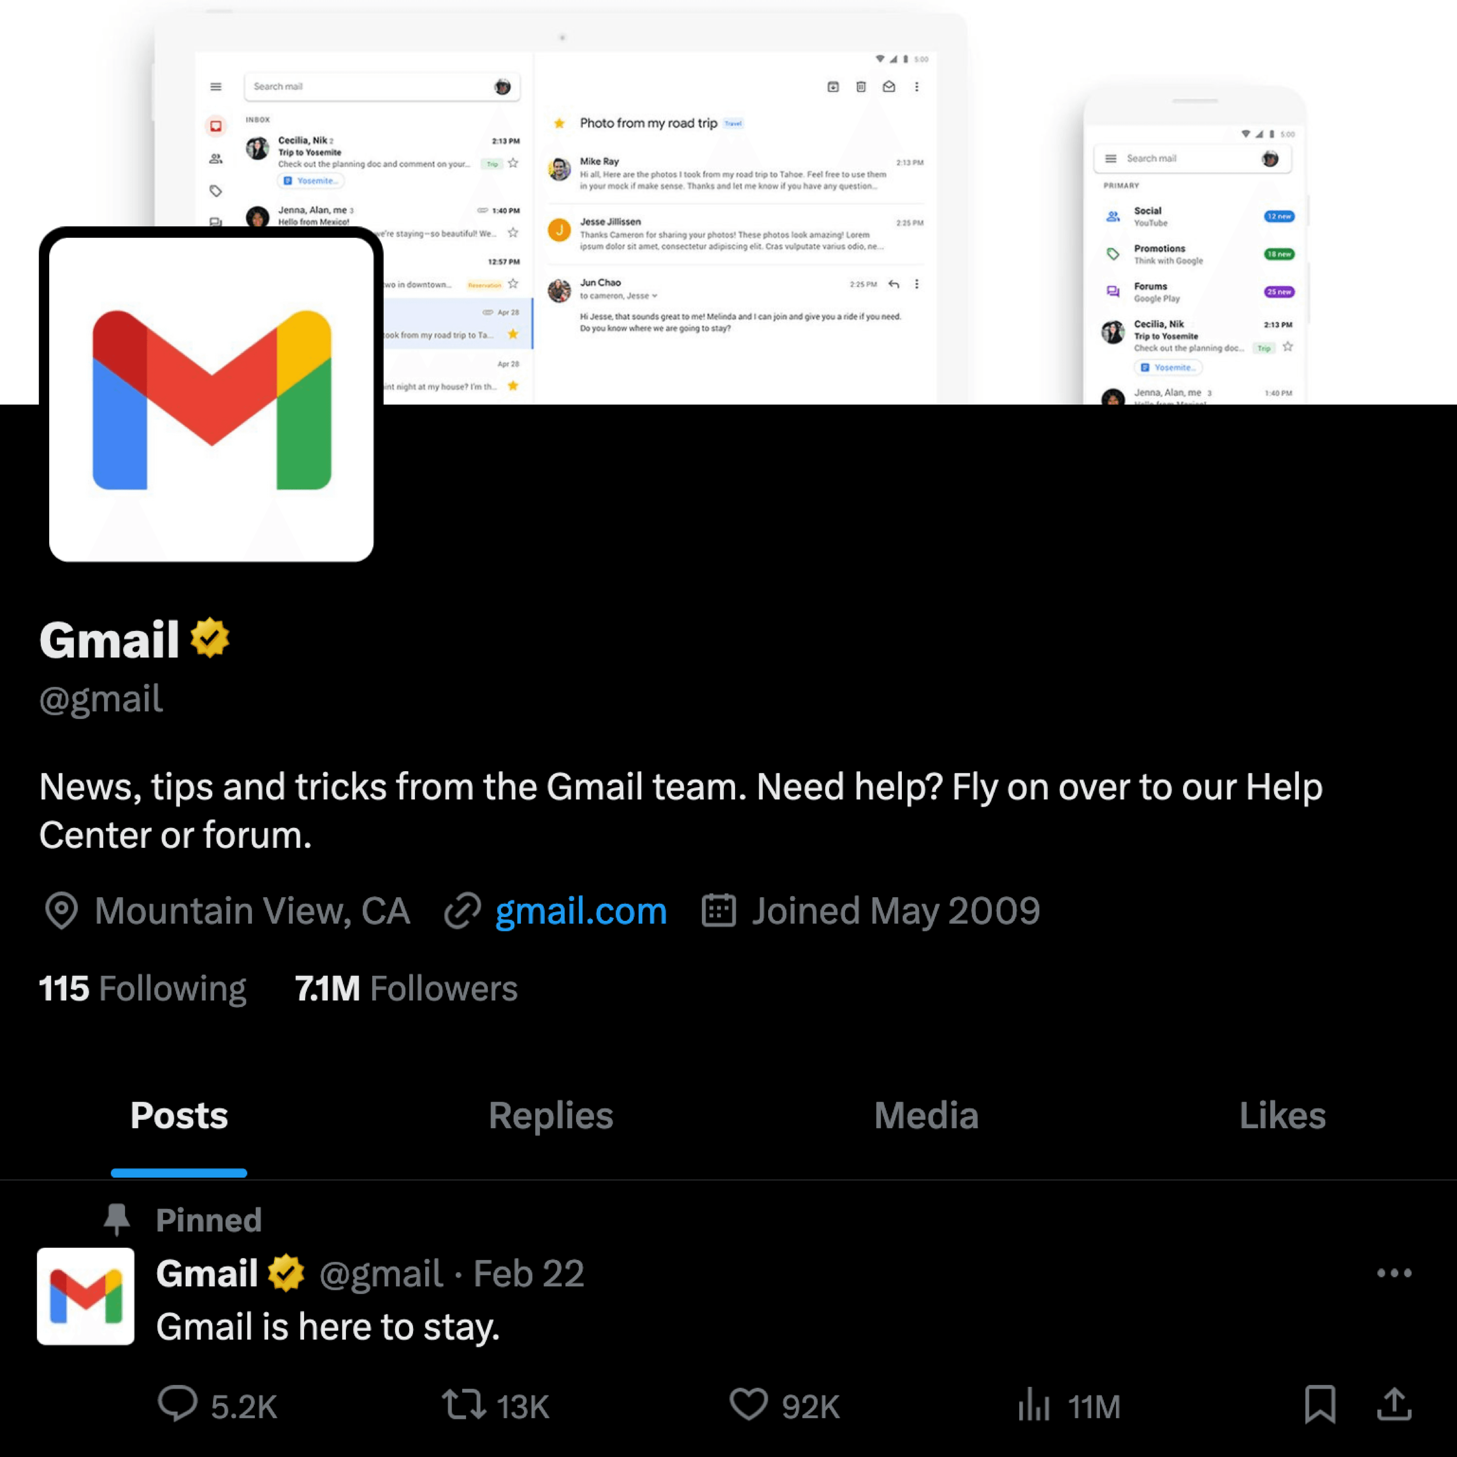Like the pinned post with heart icon
Image resolution: width=1457 pixels, height=1457 pixels.
coord(748,1404)
